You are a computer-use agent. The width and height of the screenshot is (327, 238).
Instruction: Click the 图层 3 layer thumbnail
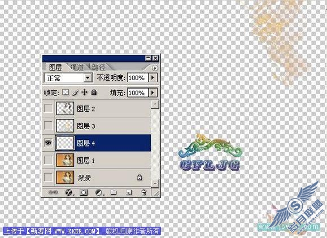pyautogui.click(x=65, y=126)
